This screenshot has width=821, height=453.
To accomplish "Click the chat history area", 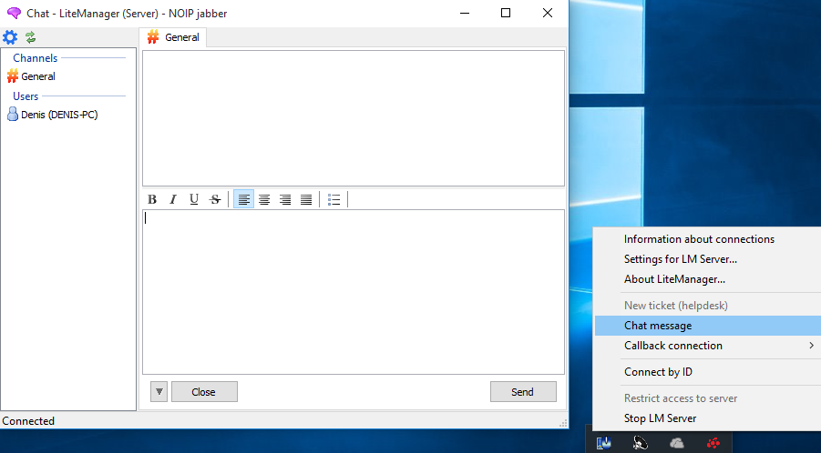I will point(354,118).
